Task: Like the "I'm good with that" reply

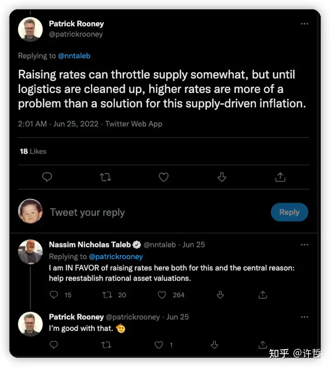Action: coord(159,344)
